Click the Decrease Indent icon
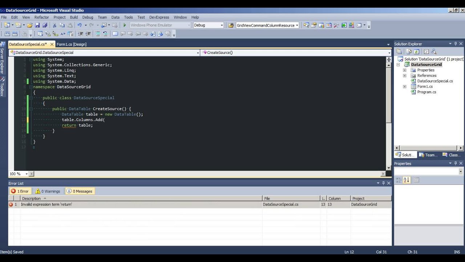 [80, 34]
